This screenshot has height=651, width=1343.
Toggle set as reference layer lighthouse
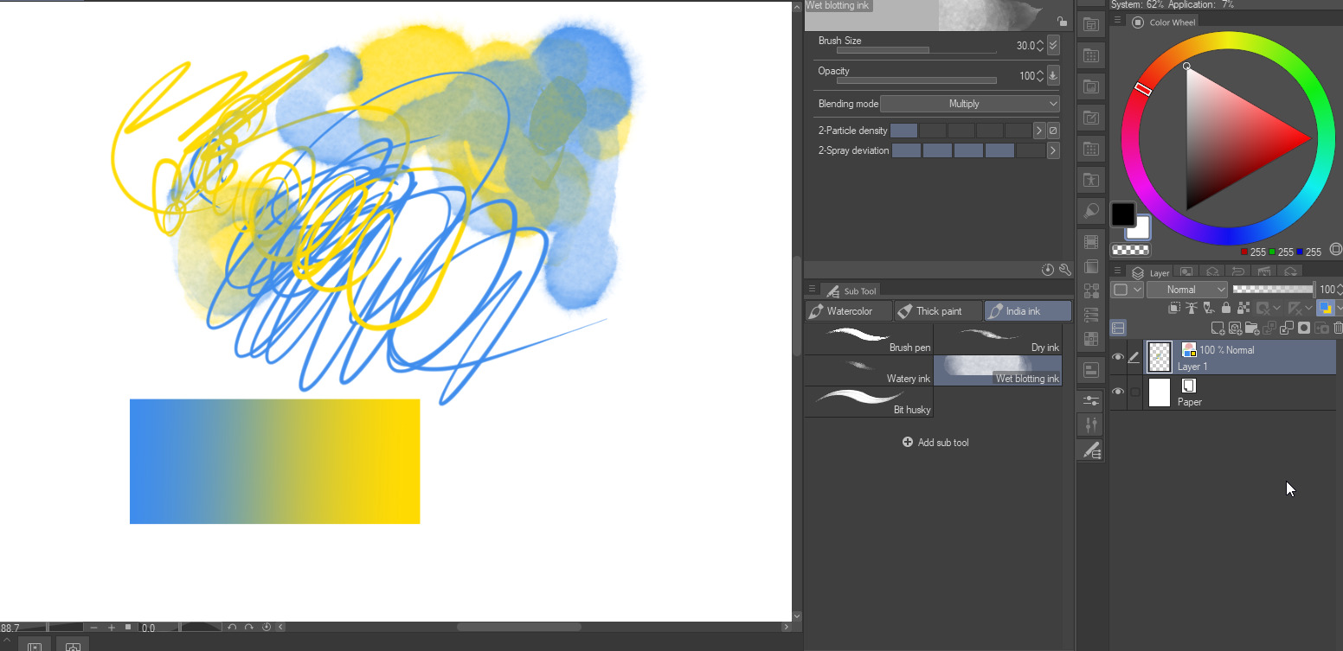coord(1192,308)
